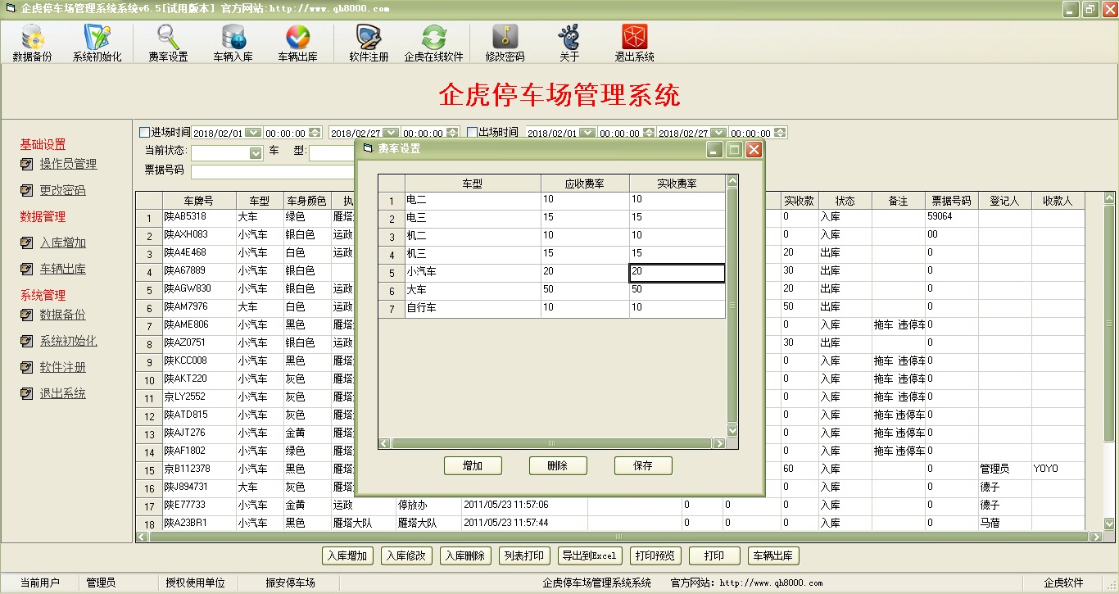This screenshot has height=594, width=1119.
Task: Open sidebar 车辆出库 link
Action: [x=62, y=269]
